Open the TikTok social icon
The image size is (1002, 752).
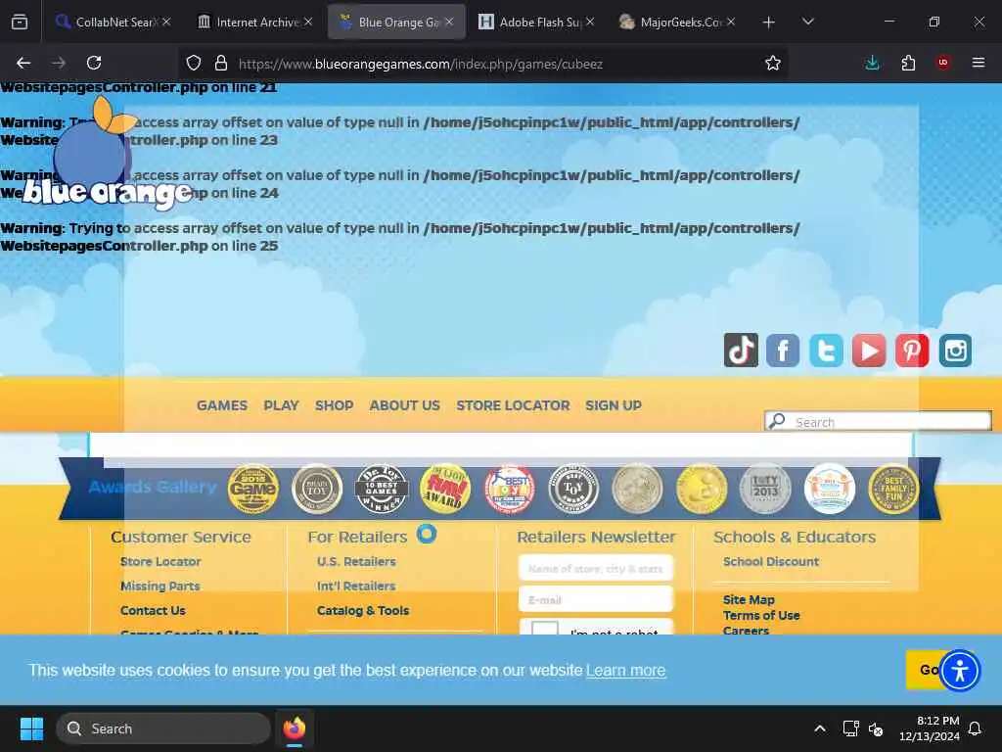tap(741, 350)
